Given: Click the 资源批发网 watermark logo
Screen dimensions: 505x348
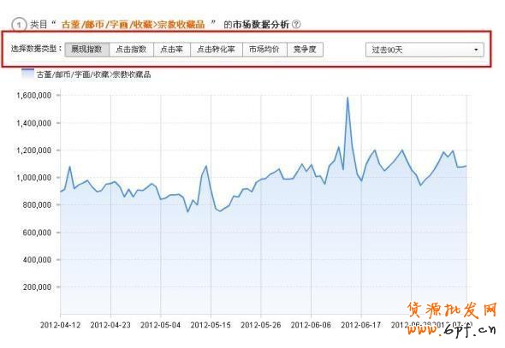Looking at the screenshot, I should (452, 310).
